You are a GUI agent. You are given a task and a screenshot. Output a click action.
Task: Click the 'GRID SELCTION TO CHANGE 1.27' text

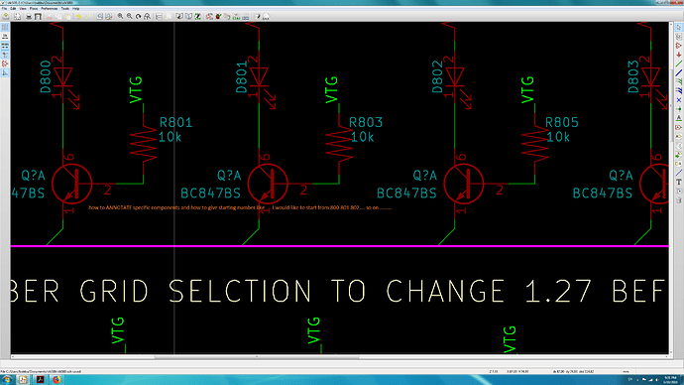point(335,291)
